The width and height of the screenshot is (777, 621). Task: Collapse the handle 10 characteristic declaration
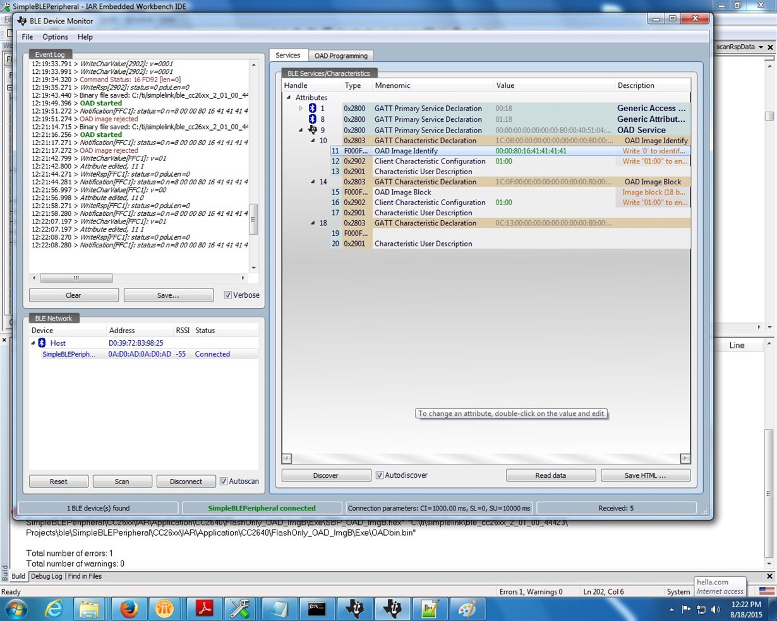tap(313, 141)
